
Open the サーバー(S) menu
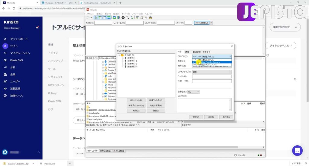point(126,14)
